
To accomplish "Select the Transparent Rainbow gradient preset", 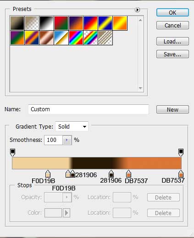I will pos(90,38).
